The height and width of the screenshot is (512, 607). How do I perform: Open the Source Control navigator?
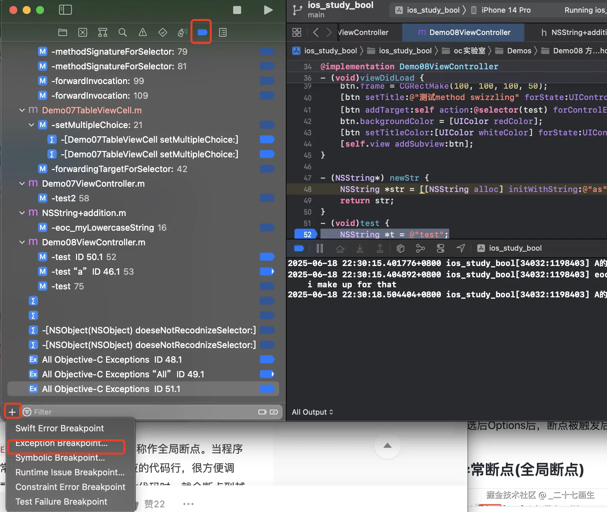83,32
